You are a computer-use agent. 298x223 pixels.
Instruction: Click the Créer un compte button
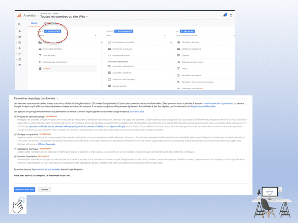53,31
